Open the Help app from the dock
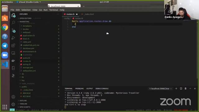 (x=5, y=37)
